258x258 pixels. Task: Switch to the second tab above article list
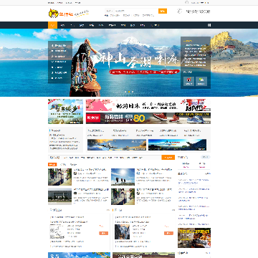point(63,164)
